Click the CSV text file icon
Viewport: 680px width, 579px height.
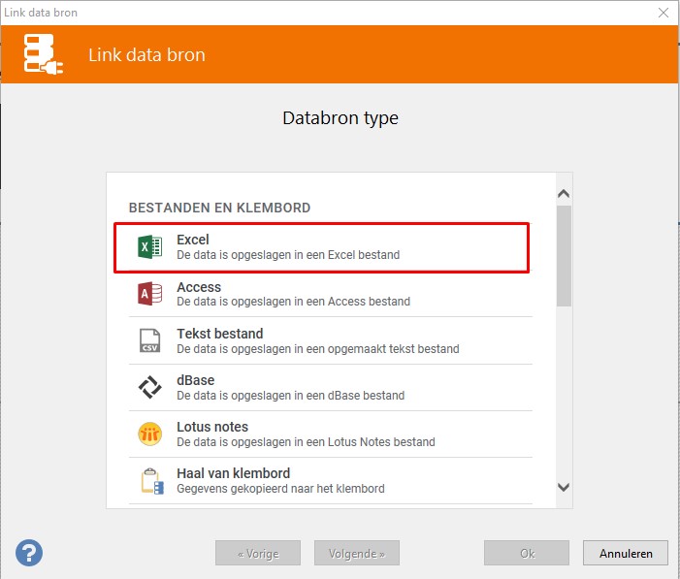(x=149, y=340)
